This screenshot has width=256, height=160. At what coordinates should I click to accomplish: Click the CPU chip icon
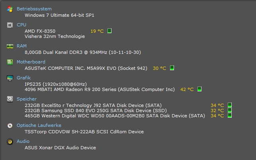click(10, 25)
